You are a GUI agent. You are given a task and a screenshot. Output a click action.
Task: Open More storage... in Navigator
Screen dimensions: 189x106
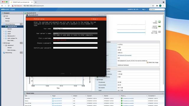(x=12, y=50)
